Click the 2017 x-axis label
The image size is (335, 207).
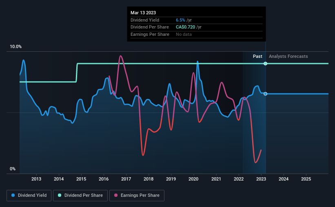point(126,179)
